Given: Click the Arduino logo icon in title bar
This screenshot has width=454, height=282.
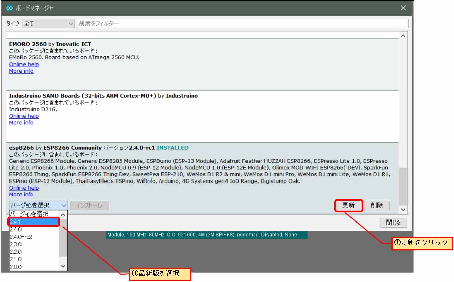Looking at the screenshot, I should pyautogui.click(x=9, y=8).
